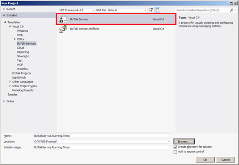Collapse the Templates tree node
Viewport: 239px width, 165px height.
(5, 22)
